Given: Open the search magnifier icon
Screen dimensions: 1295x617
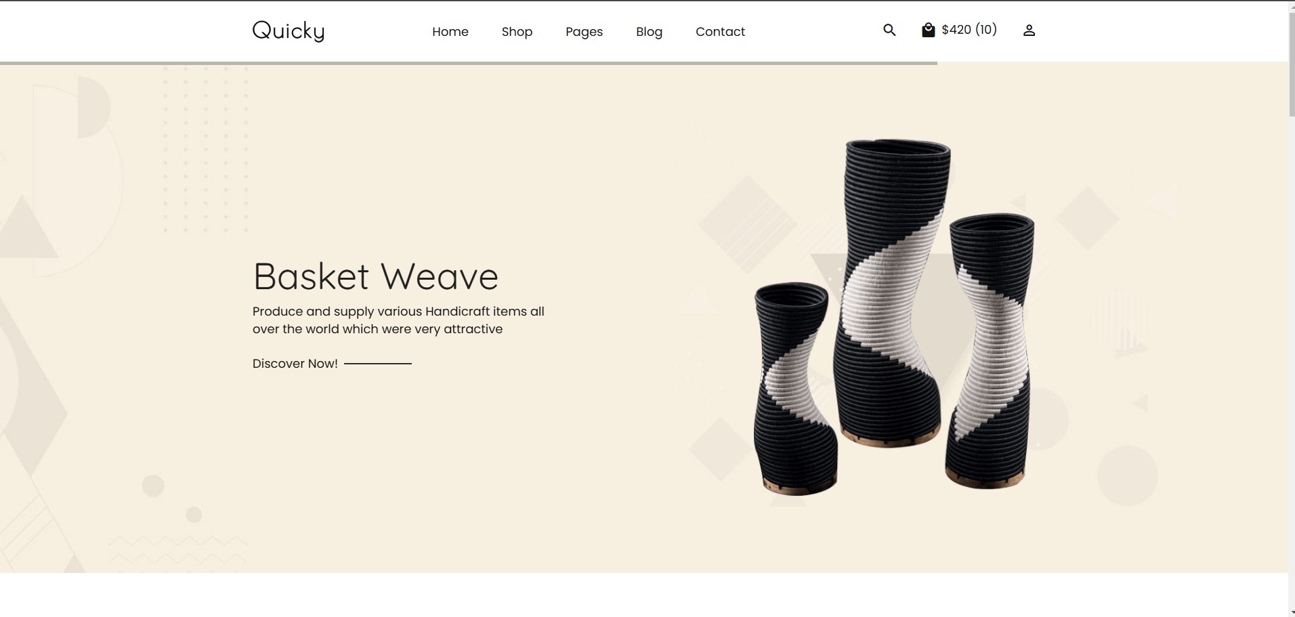Looking at the screenshot, I should coord(889,30).
